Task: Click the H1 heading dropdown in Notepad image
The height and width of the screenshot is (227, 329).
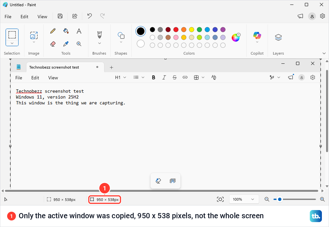Action: tap(121, 78)
